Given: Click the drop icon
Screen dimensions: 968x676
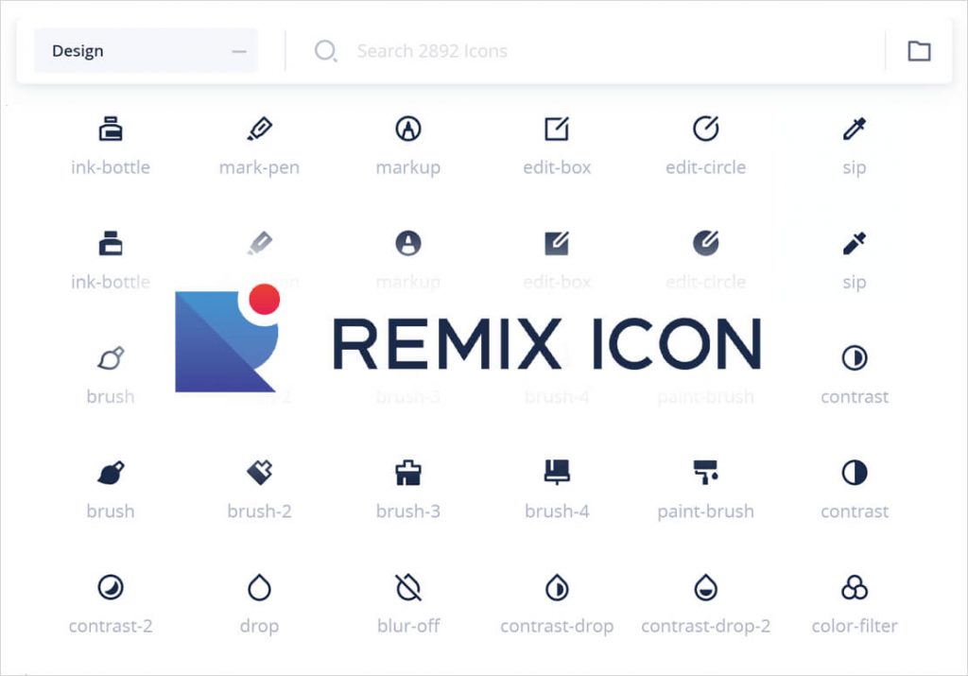Looking at the screenshot, I should (x=259, y=587).
